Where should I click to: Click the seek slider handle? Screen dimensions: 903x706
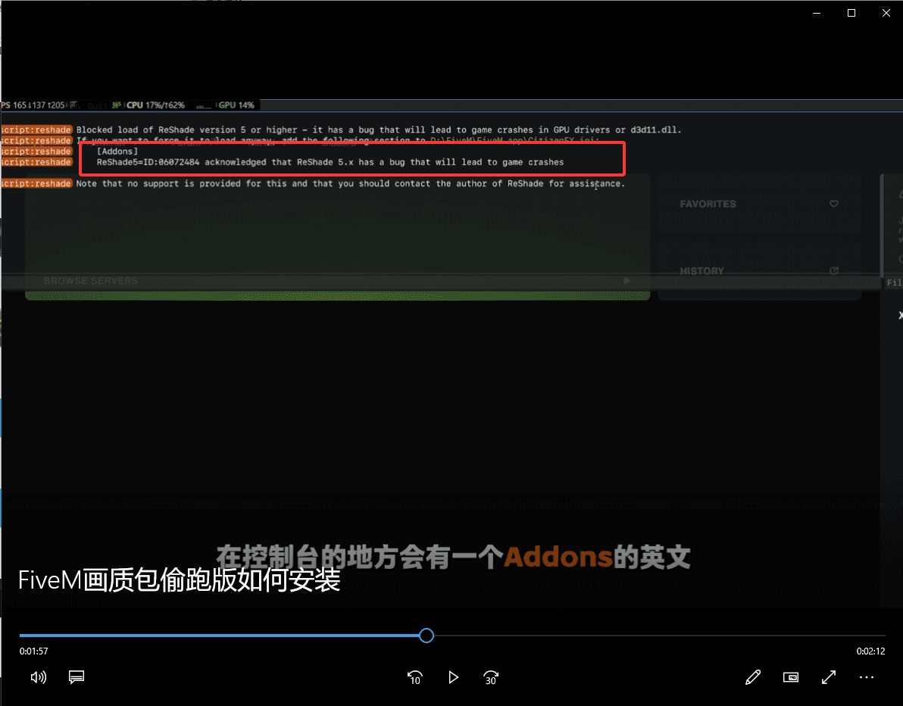click(427, 635)
